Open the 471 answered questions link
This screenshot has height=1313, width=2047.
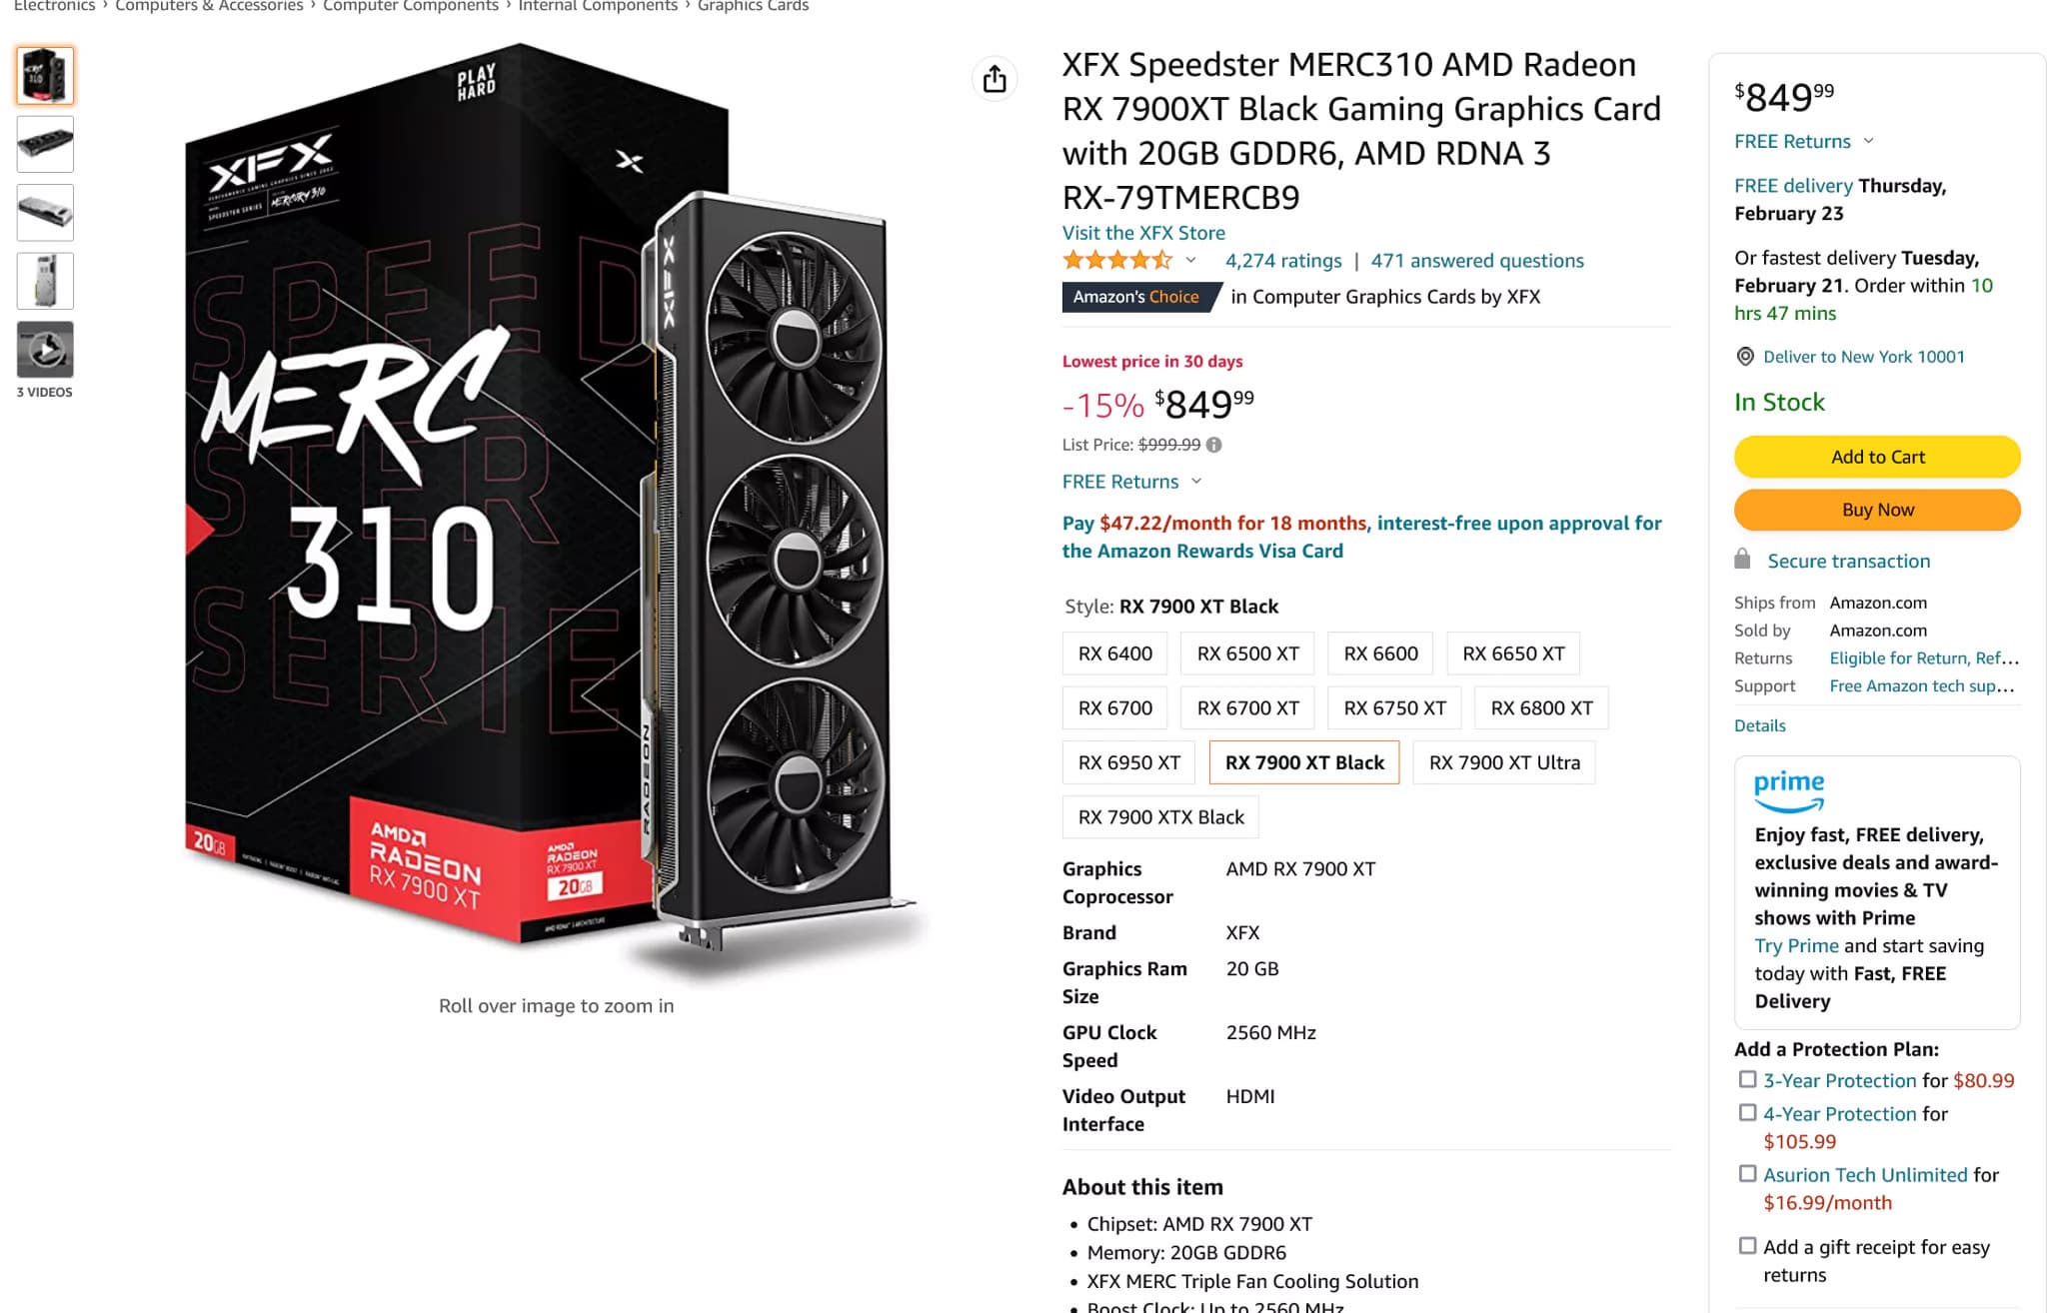[x=1476, y=261]
